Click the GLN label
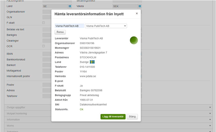This screenshot has width=216, height=132. [x=9, y=17]
